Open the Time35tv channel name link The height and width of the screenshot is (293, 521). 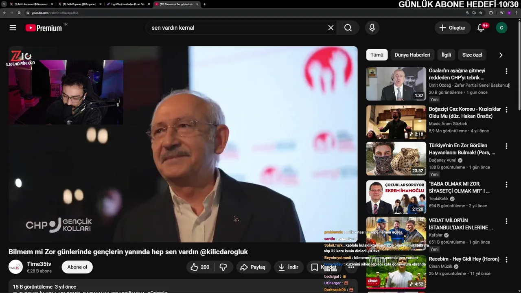(x=39, y=264)
